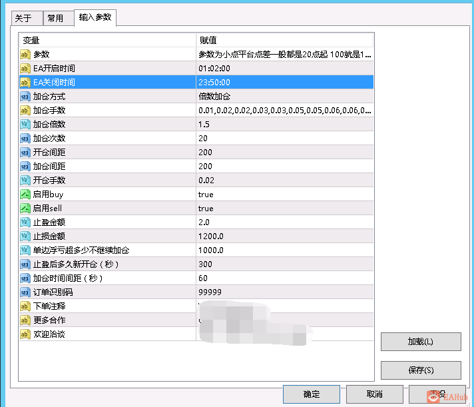Image resolution: width=474 pixels, height=407 pixels.
Task: Click the 加载(L) button
Action: [421, 342]
